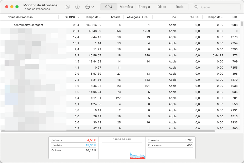The width and height of the screenshot is (244, 163).
Task: Switch to the Memória tab
Action: point(126,7)
